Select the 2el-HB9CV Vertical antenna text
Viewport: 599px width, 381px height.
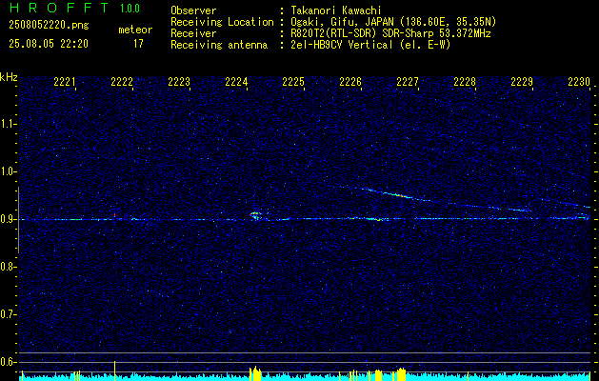pyautogui.click(x=370, y=45)
